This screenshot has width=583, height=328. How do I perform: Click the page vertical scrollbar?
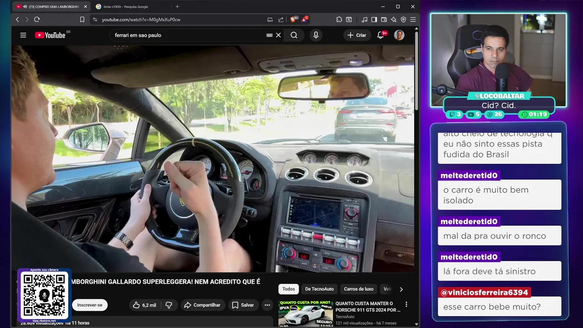click(x=417, y=71)
